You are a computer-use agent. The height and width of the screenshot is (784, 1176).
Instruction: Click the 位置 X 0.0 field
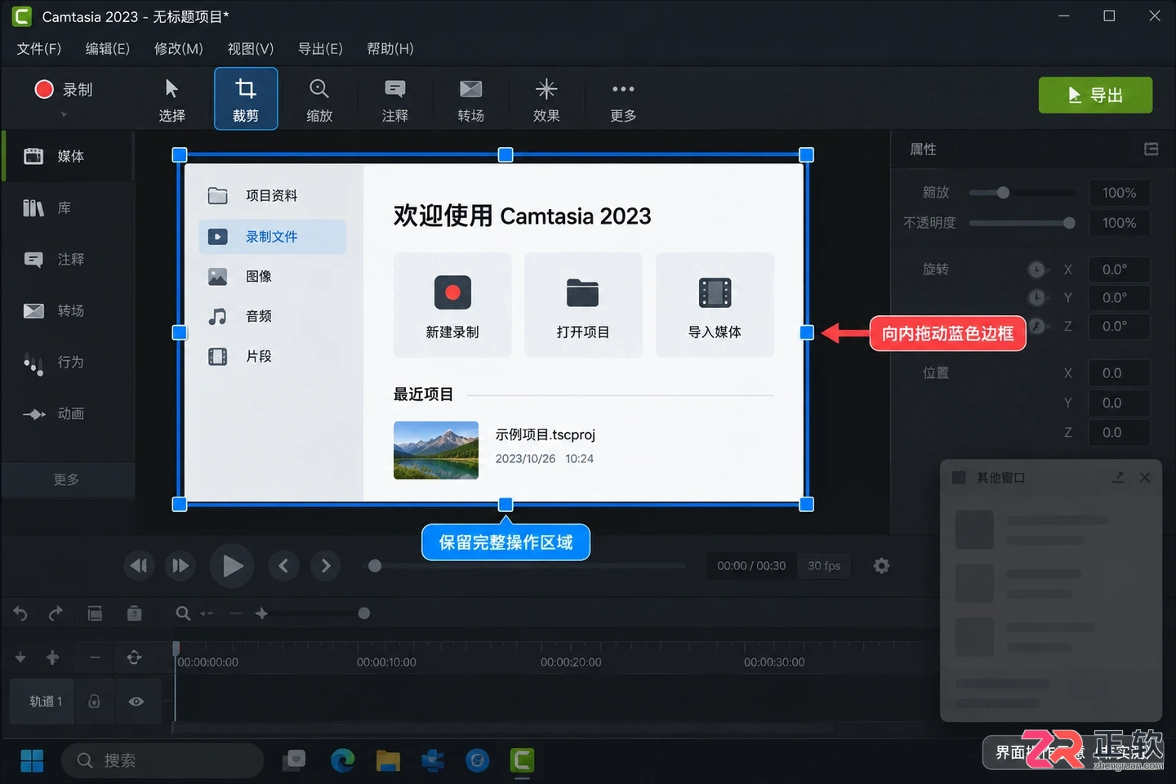(1120, 373)
